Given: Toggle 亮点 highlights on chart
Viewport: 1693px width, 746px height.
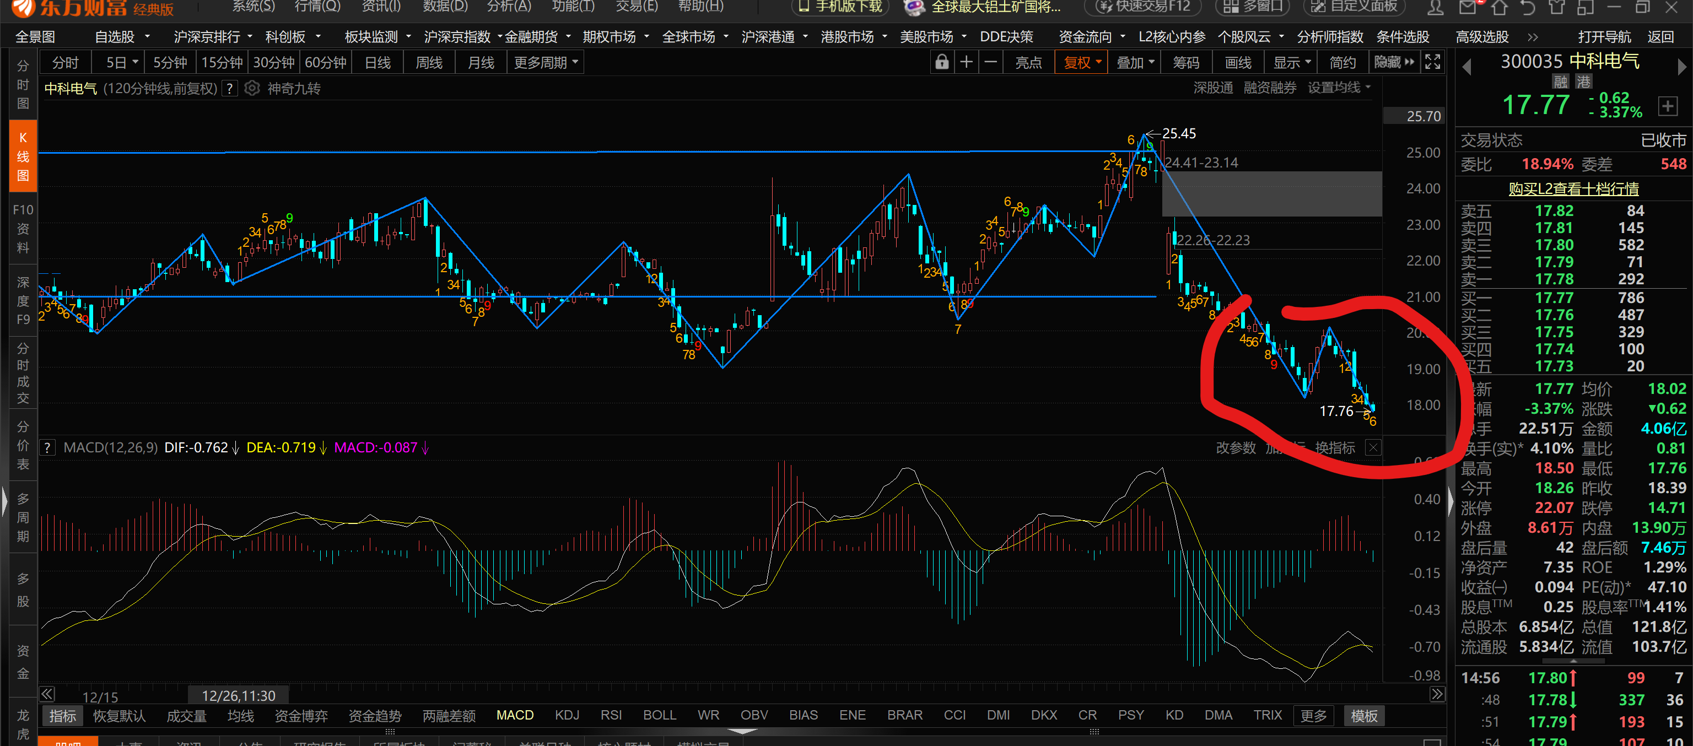Looking at the screenshot, I should pos(1028,62).
